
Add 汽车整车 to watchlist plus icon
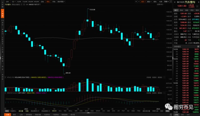tap(197, 6)
